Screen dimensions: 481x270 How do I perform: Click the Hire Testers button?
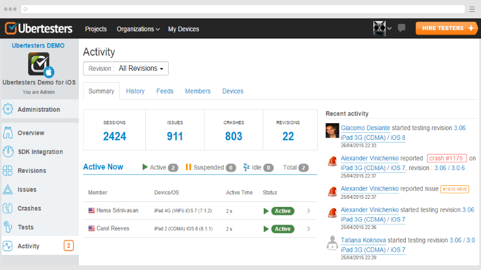click(x=446, y=28)
